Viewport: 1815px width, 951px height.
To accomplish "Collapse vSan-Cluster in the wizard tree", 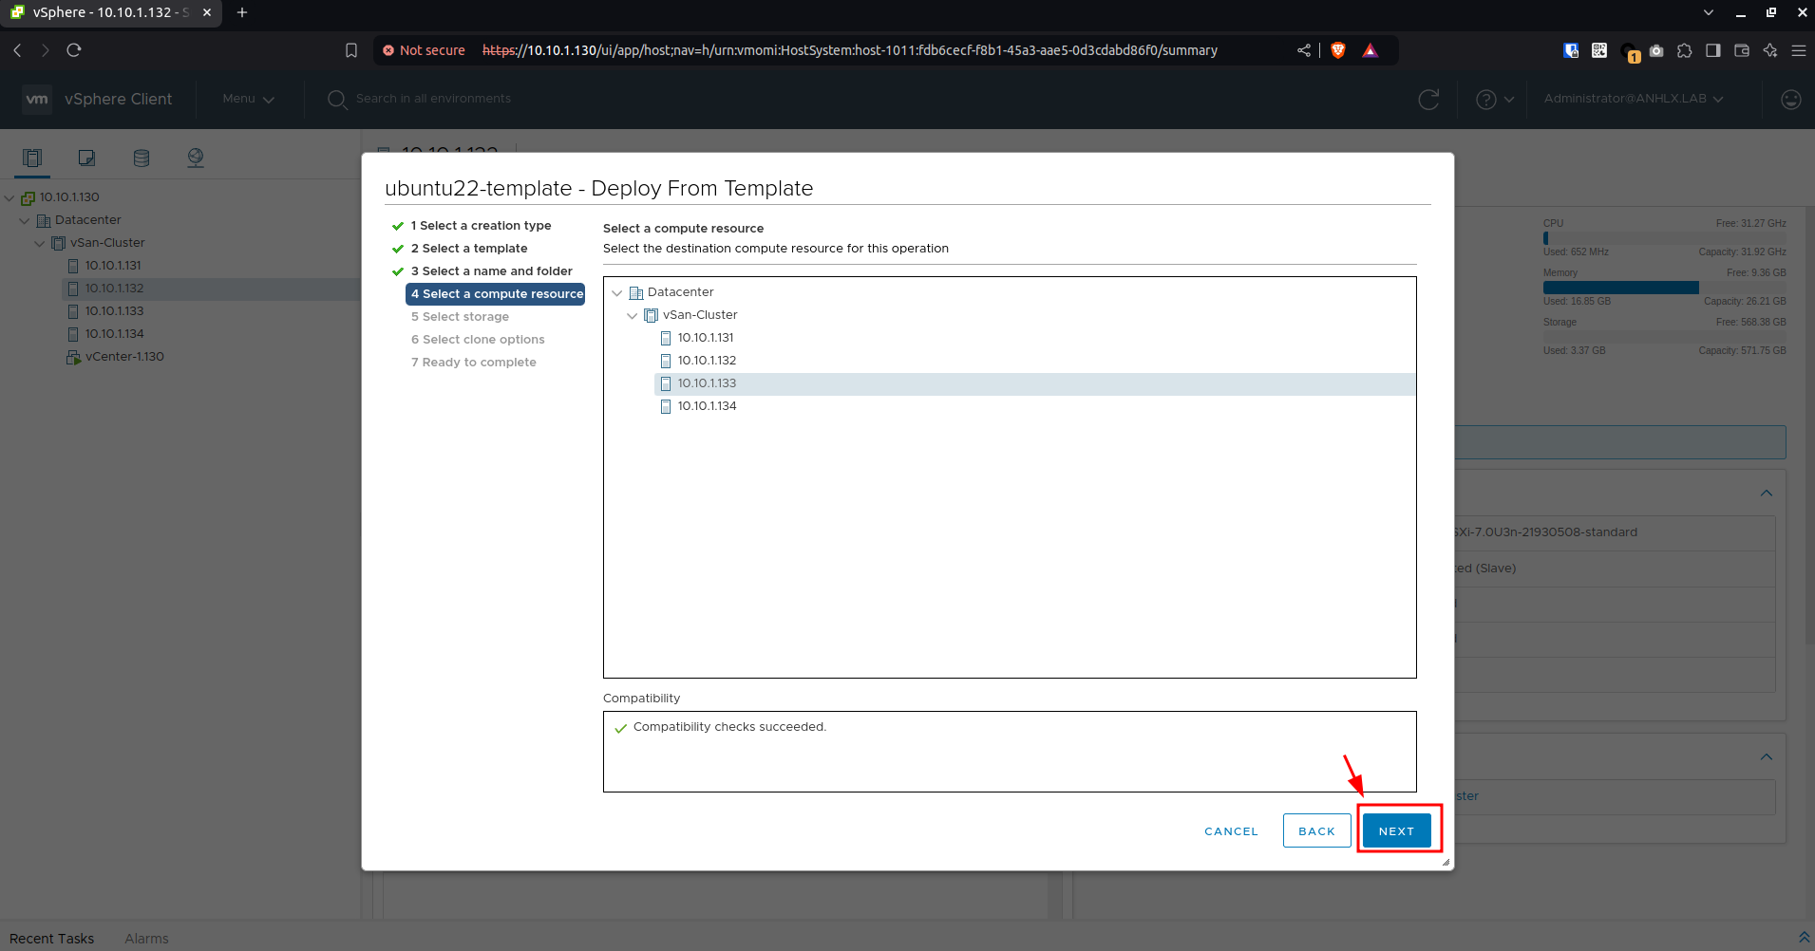I will click(633, 315).
